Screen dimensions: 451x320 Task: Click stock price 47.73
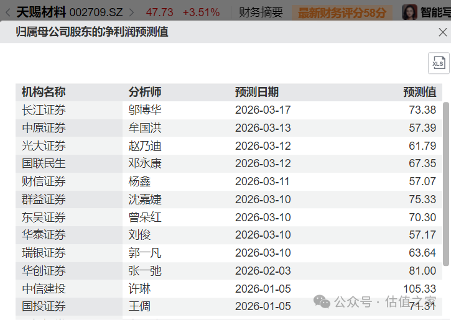pyautogui.click(x=159, y=12)
